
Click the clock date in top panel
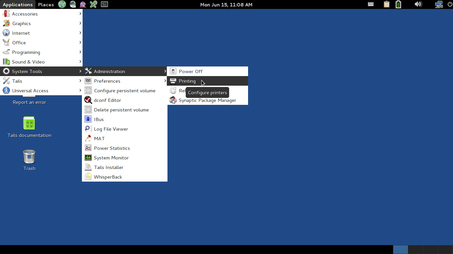coord(226,5)
